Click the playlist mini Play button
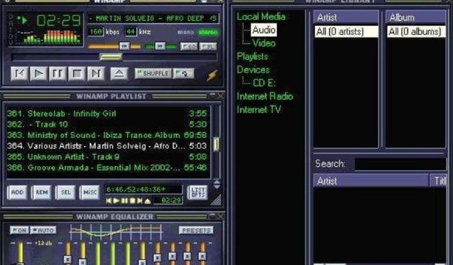Image resolution: width=453 pixels, height=265 pixels. [116, 200]
